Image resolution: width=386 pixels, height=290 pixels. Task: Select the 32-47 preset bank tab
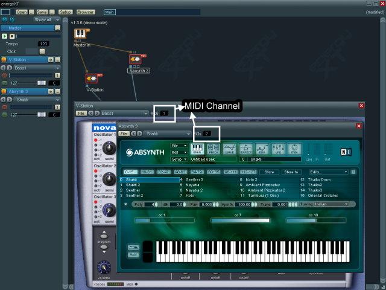pyautogui.click(x=164, y=172)
